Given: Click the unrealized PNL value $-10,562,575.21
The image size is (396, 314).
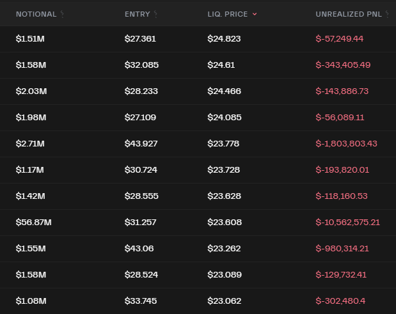Looking at the screenshot, I should click(347, 222).
